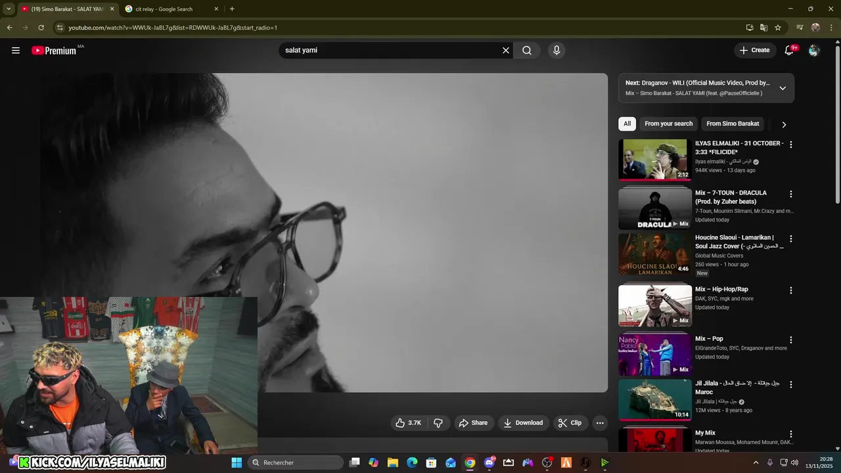This screenshot has height=473, width=841.
Task: Open more actions under the video
Action: [600, 423]
